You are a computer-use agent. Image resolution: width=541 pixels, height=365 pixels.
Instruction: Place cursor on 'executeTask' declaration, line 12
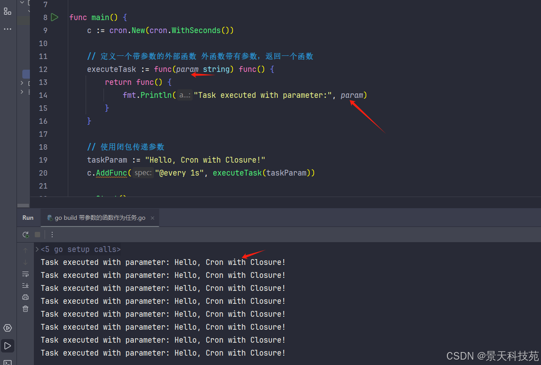tap(112, 69)
